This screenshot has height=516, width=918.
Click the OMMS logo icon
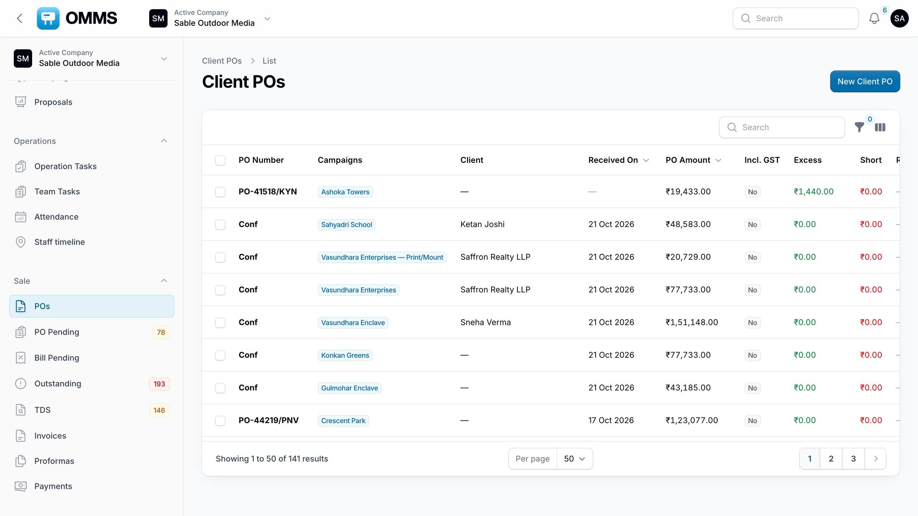coord(48,18)
